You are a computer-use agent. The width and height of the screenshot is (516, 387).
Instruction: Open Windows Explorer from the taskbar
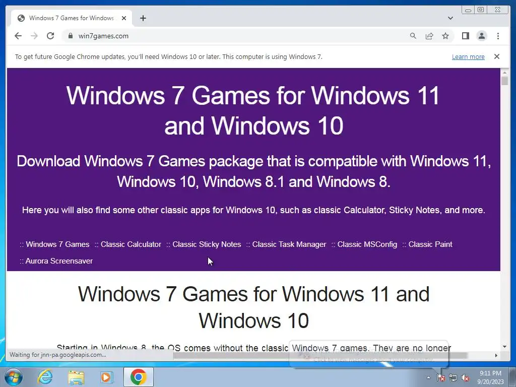click(x=76, y=377)
